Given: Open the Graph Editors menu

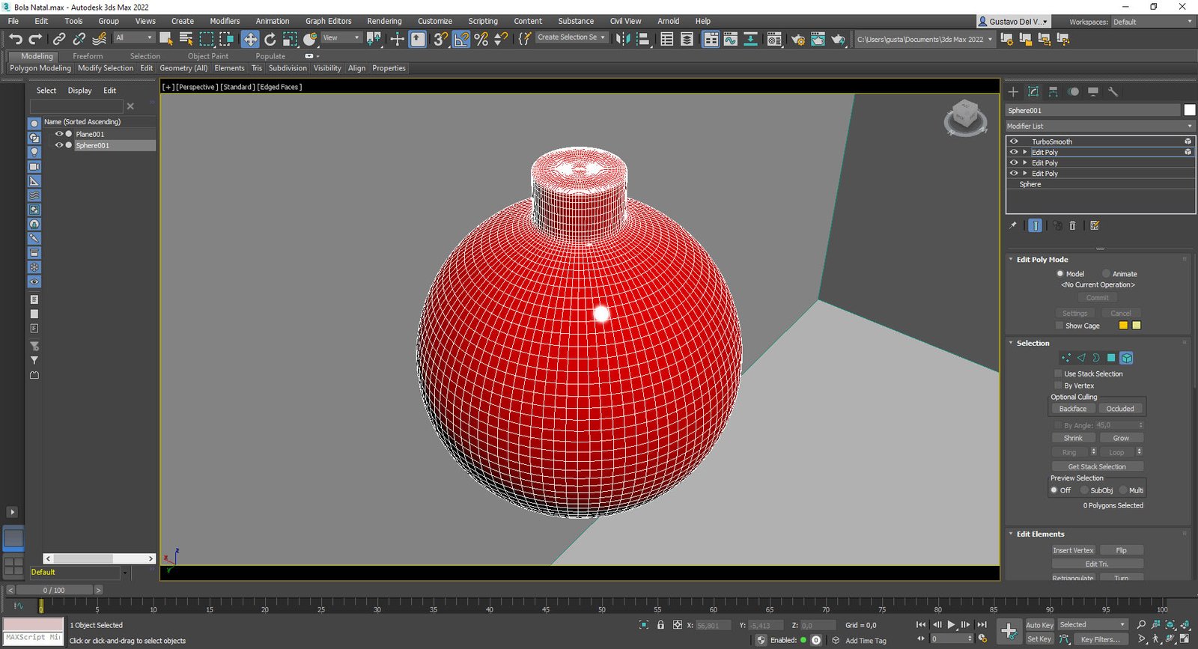Looking at the screenshot, I should click(x=328, y=21).
